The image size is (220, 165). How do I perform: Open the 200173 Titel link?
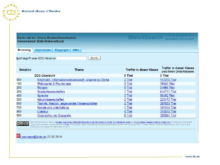click(x=168, y=100)
